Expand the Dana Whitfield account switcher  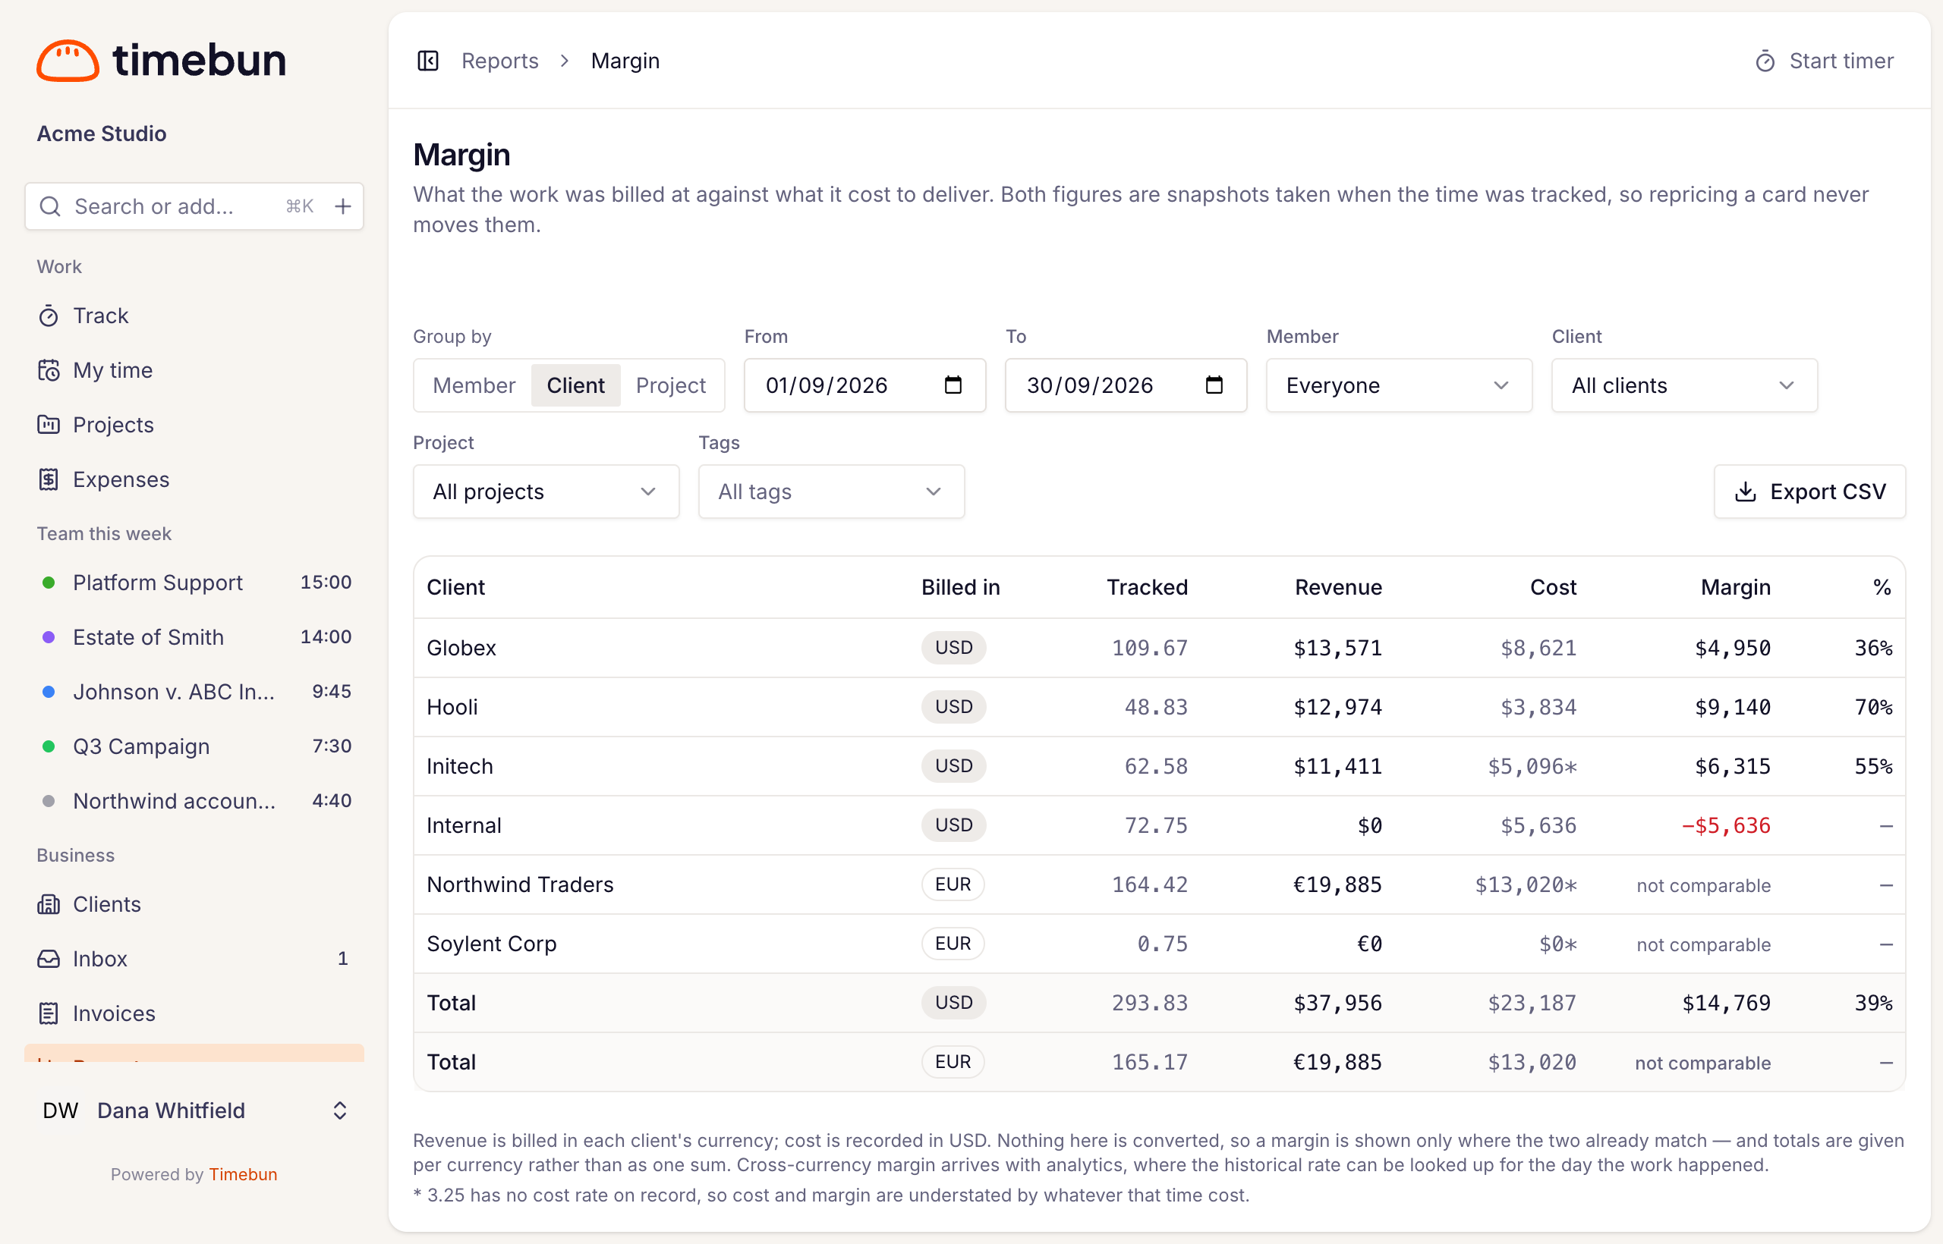pyautogui.click(x=194, y=1110)
